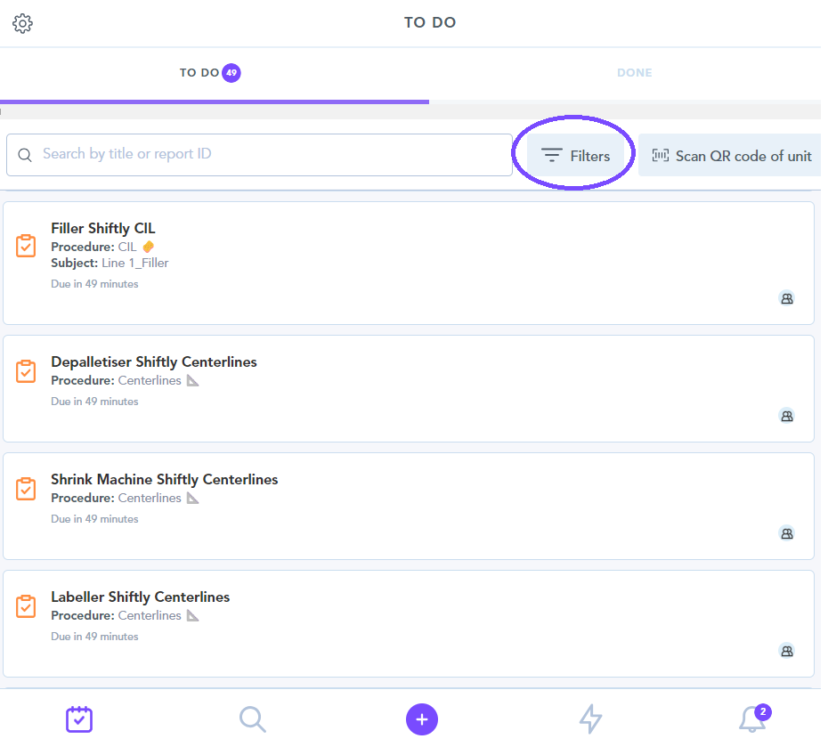Click clipboard icon of Filler Shiftly CIL
The height and width of the screenshot is (747, 828).
click(x=27, y=246)
